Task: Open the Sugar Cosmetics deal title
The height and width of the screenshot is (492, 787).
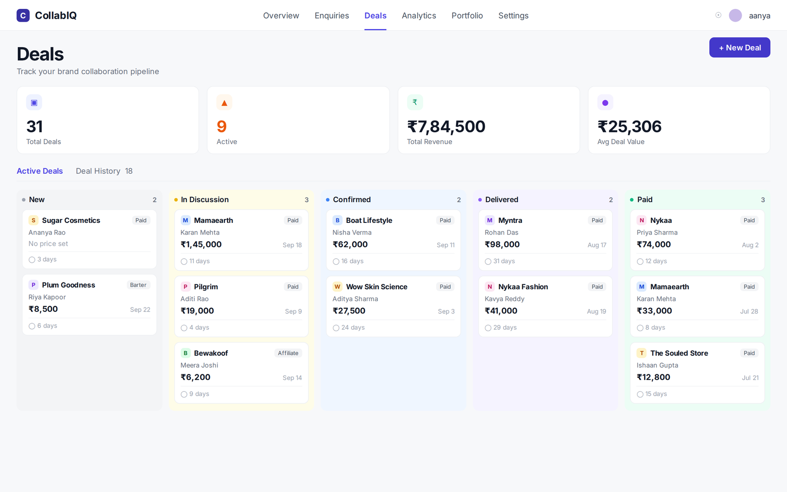Action: pos(71,220)
